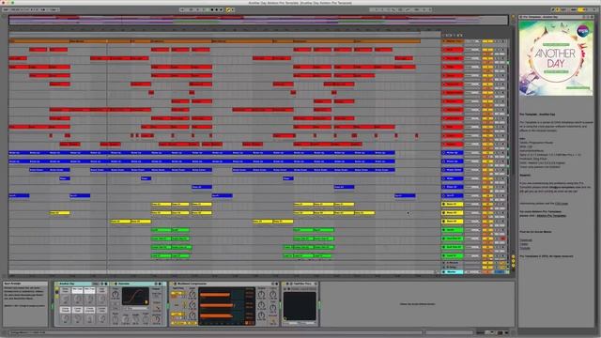The width and height of the screenshot is (601, 338).
Task: Click the 'this page' link in Help View
Action: [562, 204]
